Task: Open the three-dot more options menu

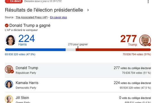Action: [x=148, y=1]
